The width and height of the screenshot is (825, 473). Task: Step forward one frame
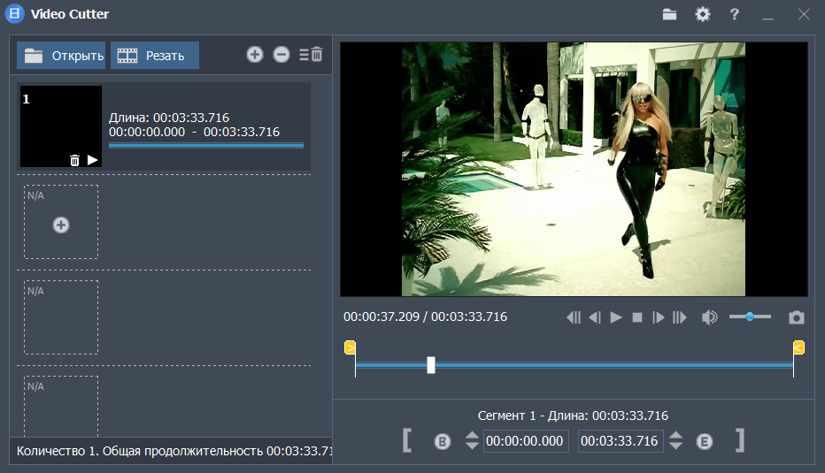click(659, 317)
